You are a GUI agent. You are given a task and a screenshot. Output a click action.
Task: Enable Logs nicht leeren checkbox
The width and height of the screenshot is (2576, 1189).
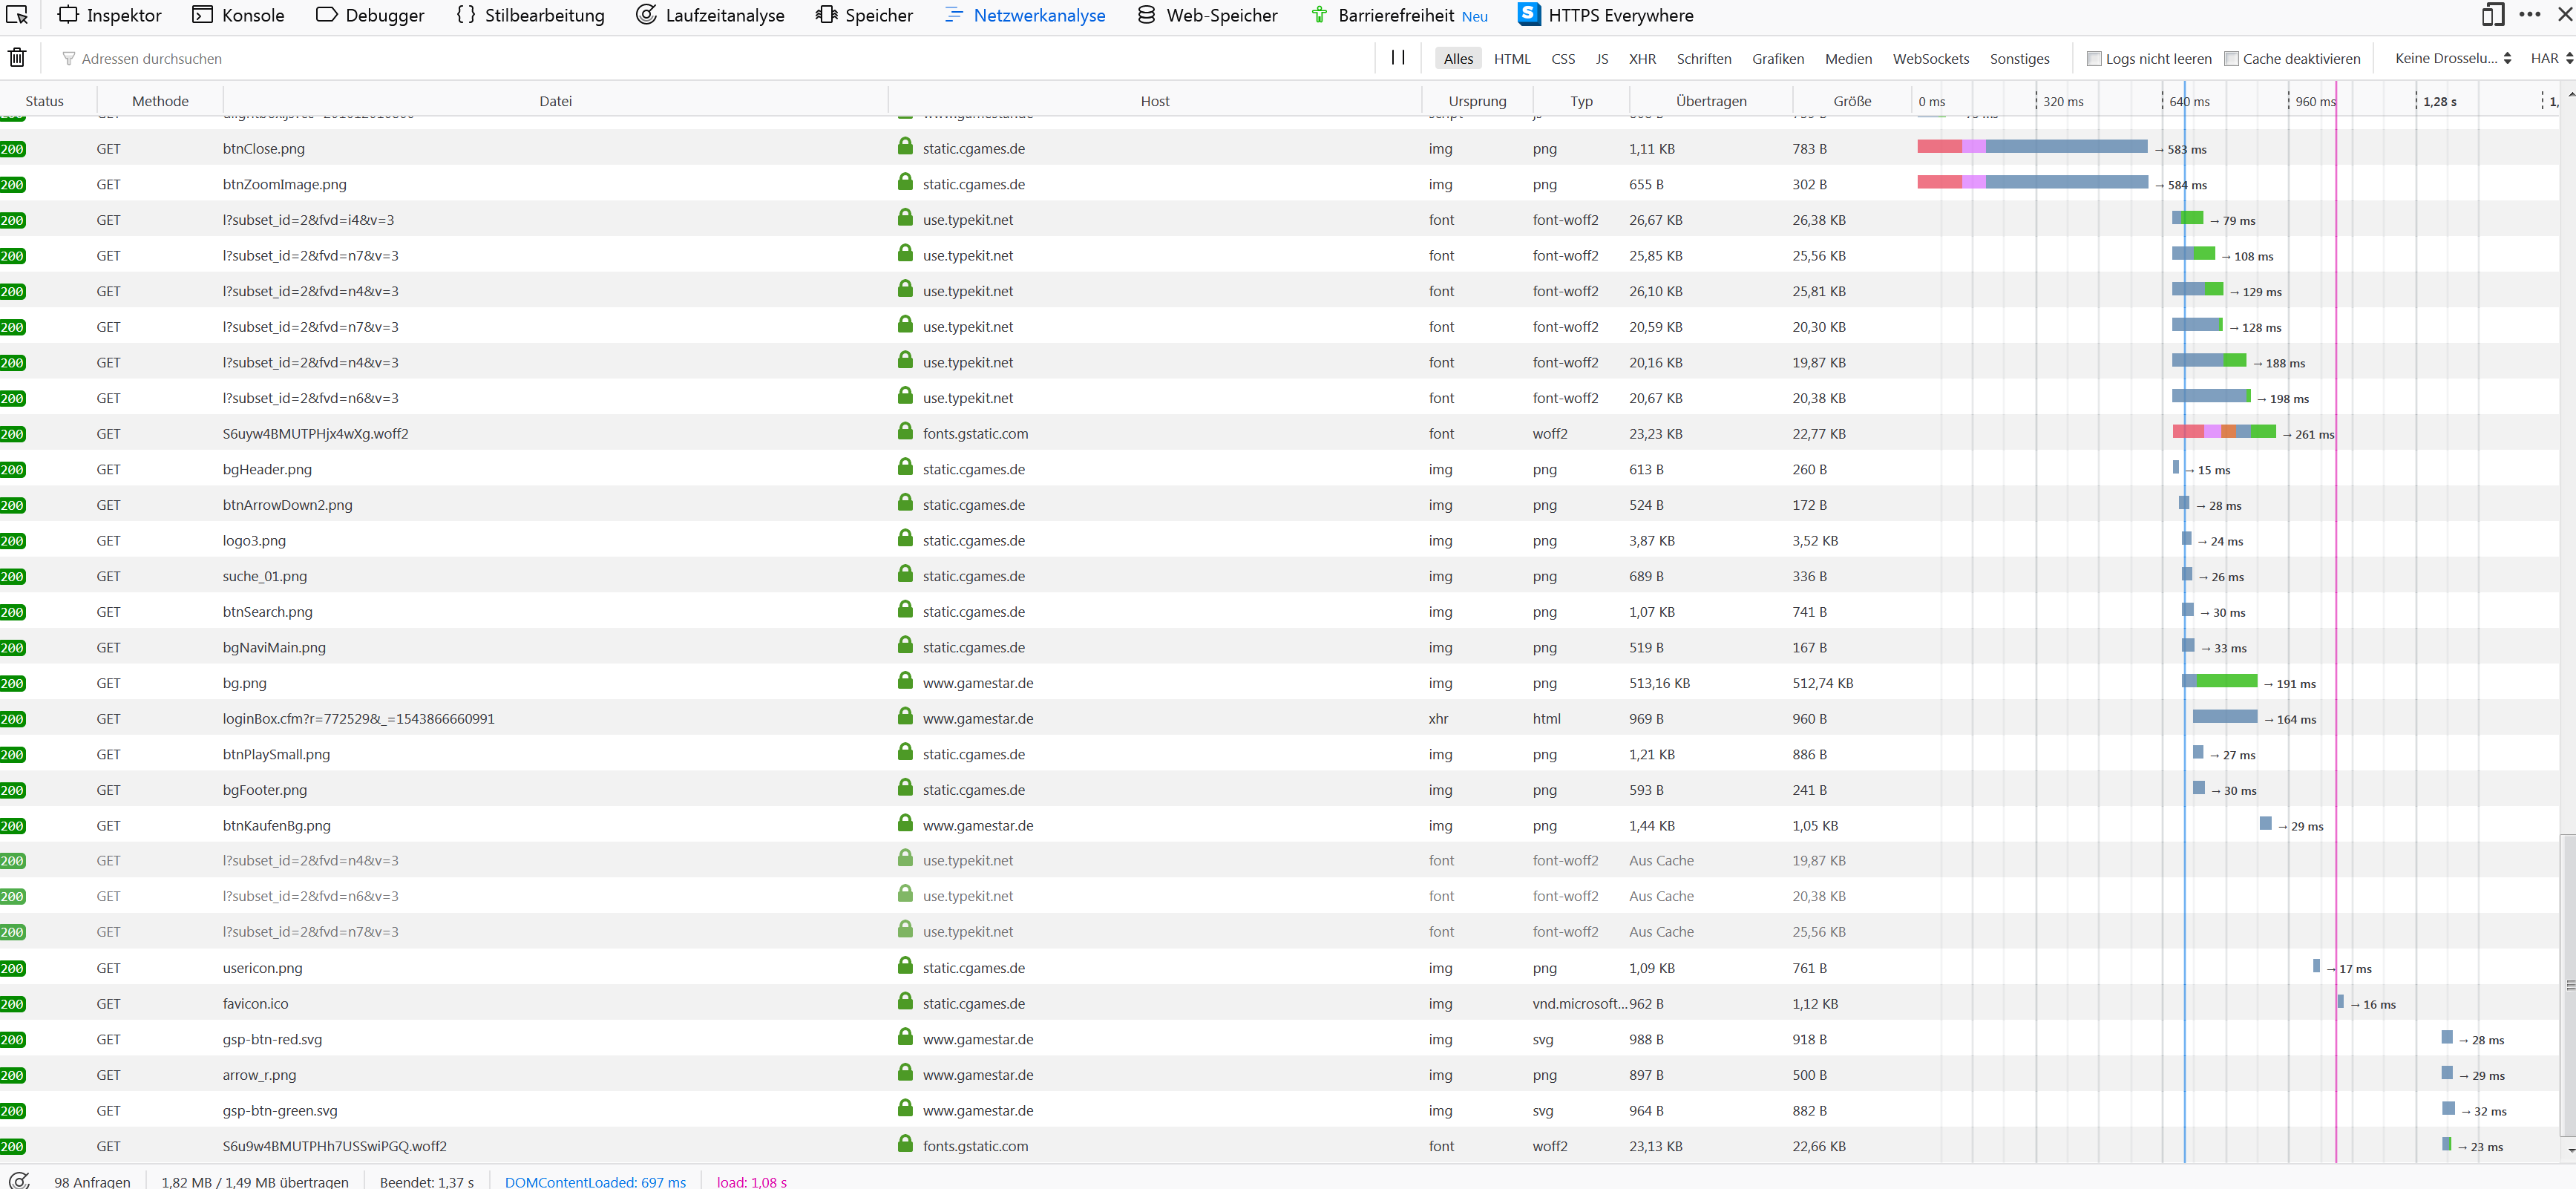2094,59
